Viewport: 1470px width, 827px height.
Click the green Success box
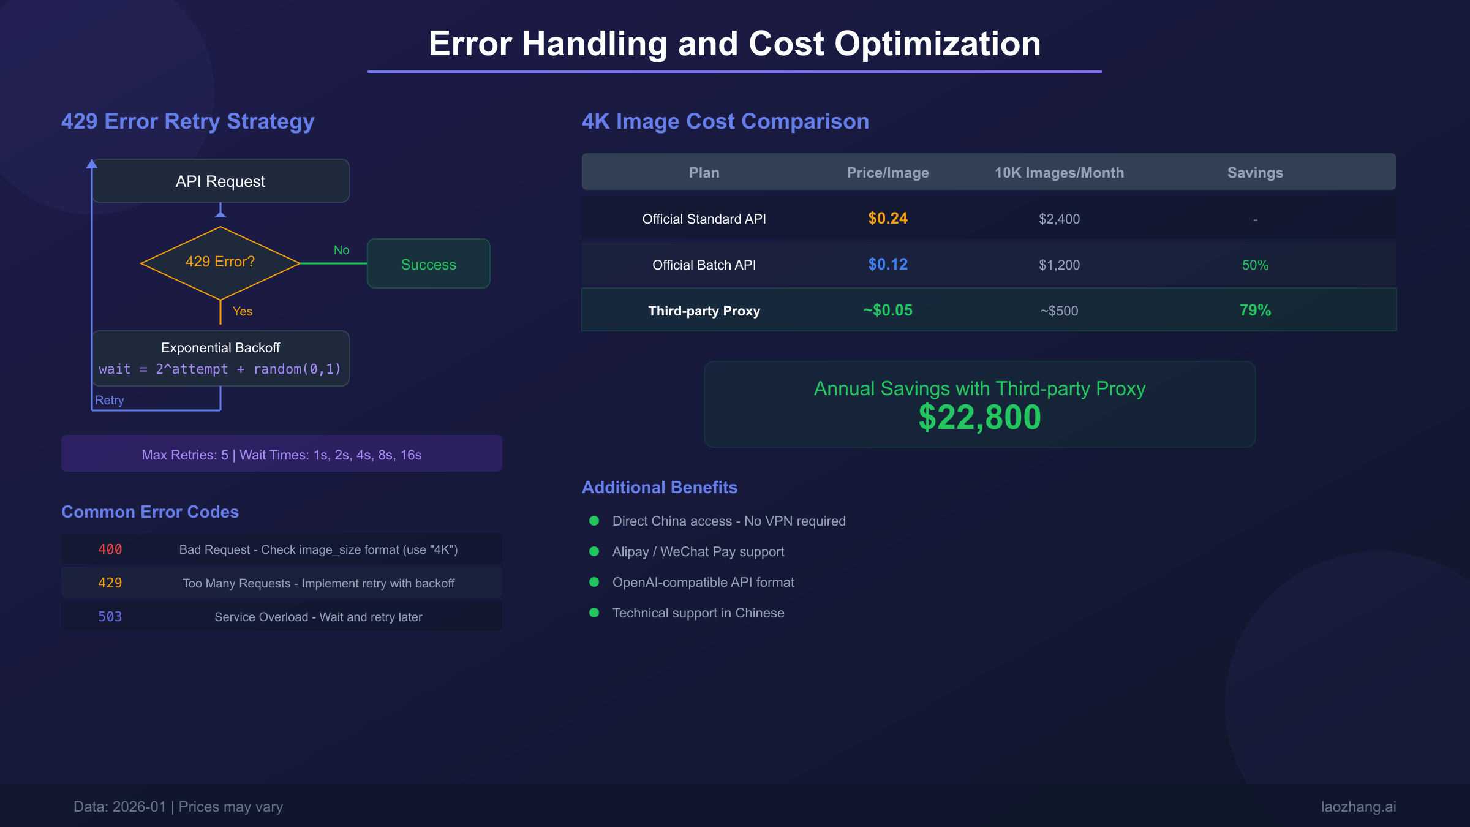pyautogui.click(x=428, y=264)
